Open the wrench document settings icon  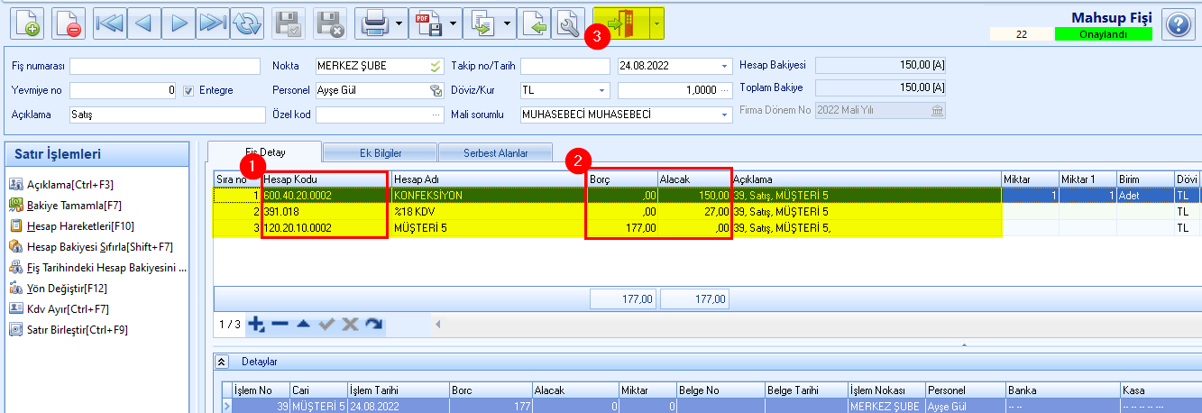pos(567,23)
